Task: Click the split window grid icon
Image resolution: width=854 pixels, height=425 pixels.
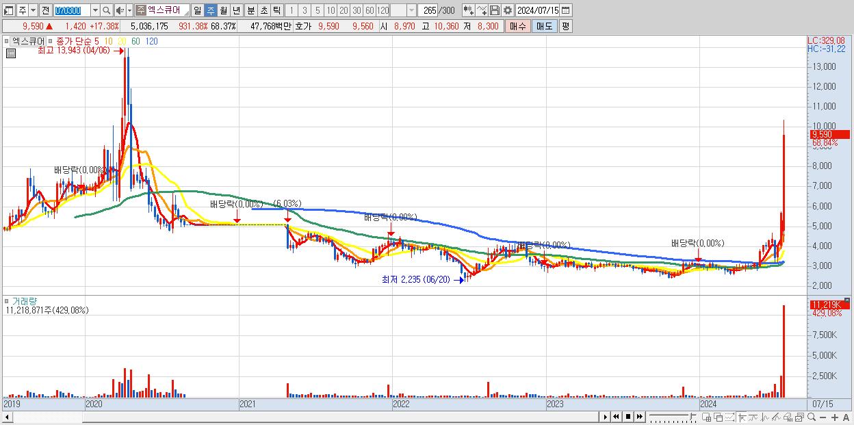Action: [707, 417]
